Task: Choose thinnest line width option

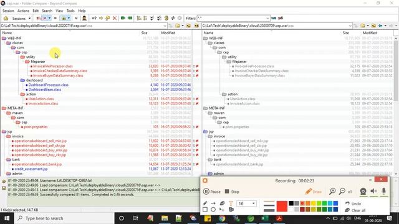Action: (269, 202)
